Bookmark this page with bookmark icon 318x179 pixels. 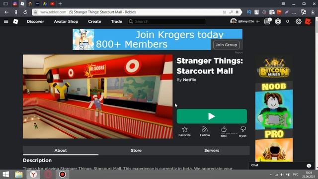click(x=237, y=12)
